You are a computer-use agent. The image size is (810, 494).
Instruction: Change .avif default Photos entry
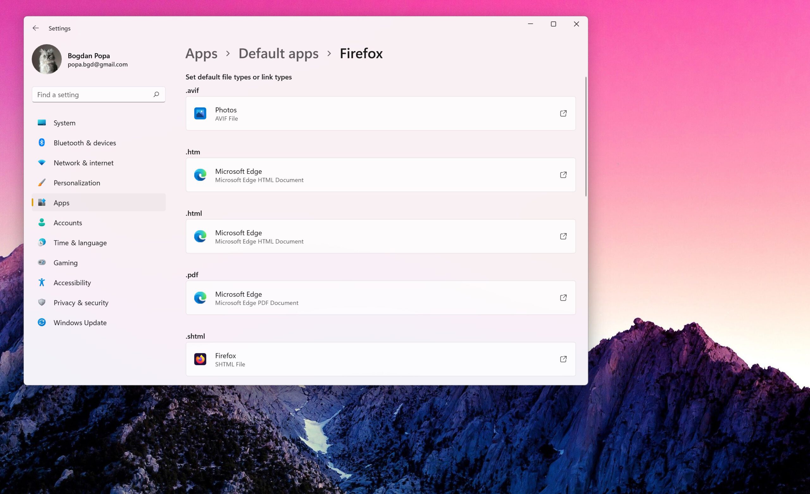pyautogui.click(x=381, y=113)
